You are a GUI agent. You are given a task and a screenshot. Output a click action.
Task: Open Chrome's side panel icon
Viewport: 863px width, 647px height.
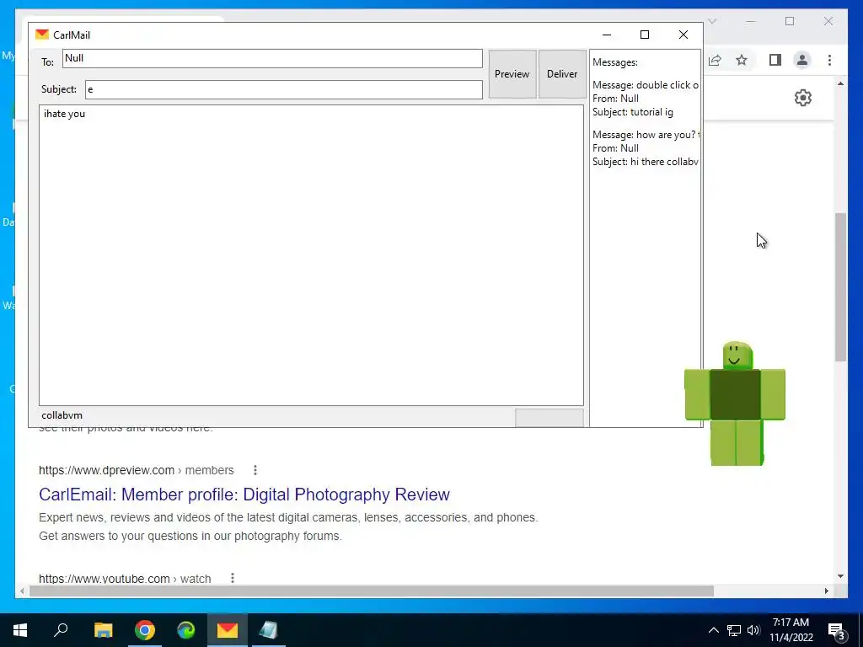pyautogui.click(x=775, y=60)
